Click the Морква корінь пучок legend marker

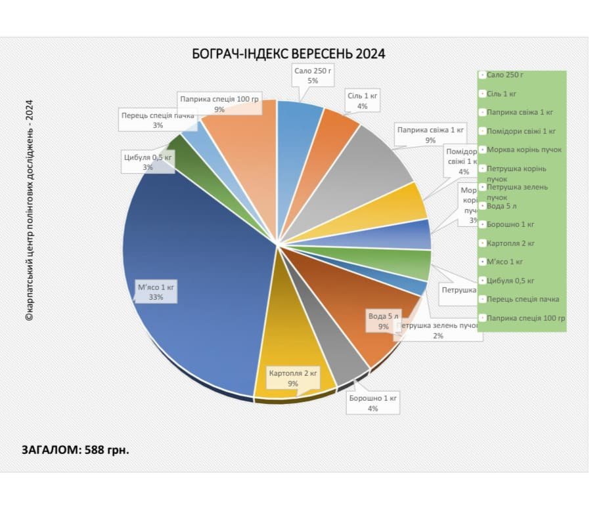[x=482, y=150]
